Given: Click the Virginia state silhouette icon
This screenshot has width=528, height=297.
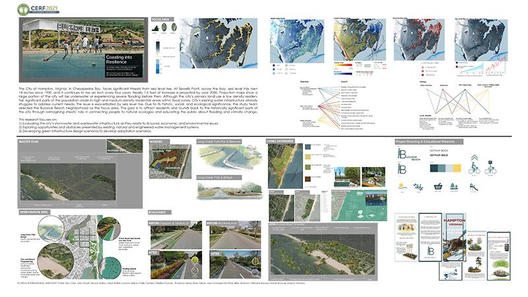Looking at the screenshot, I should 155,28.
